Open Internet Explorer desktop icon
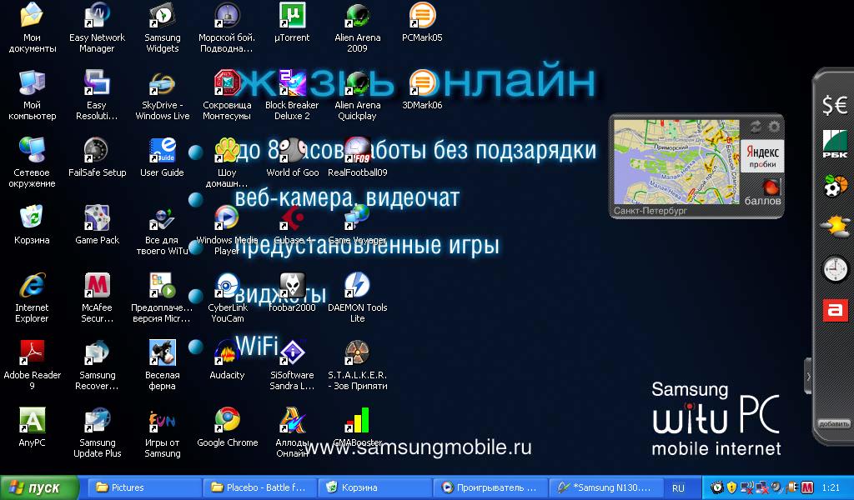 coord(32,285)
